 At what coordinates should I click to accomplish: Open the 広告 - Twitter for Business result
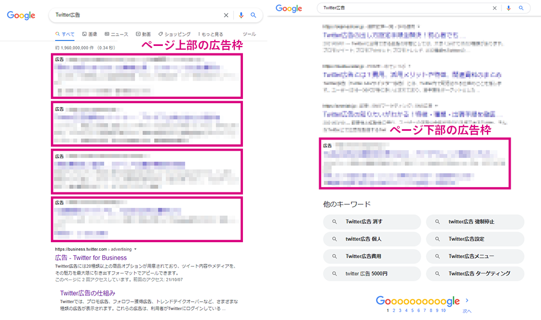91,258
